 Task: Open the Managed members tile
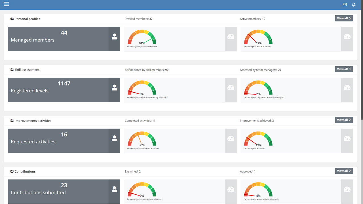click(x=58, y=39)
